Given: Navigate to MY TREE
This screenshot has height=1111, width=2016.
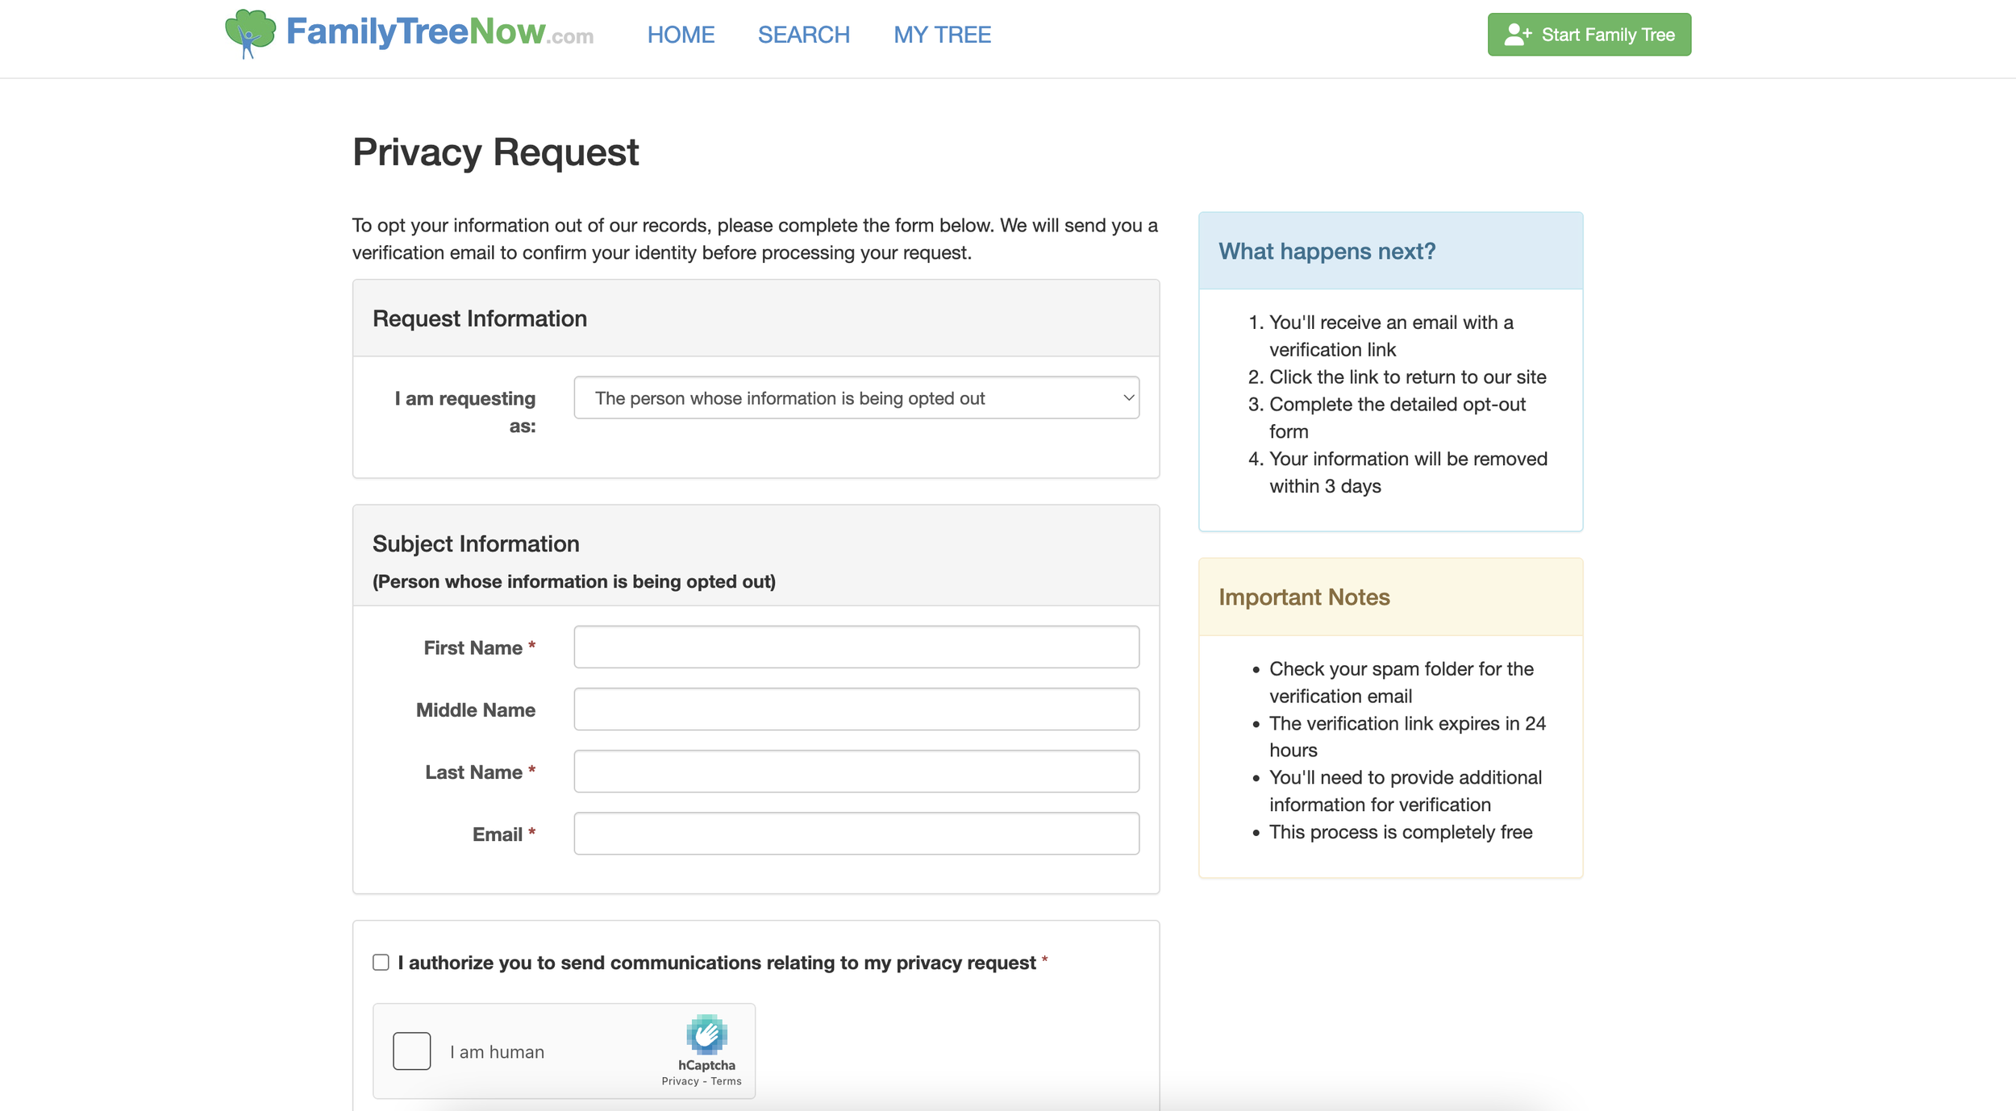Looking at the screenshot, I should point(942,35).
